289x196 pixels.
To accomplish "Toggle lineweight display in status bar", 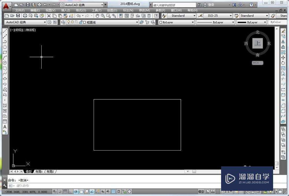I will pyautogui.click(x=108, y=192).
